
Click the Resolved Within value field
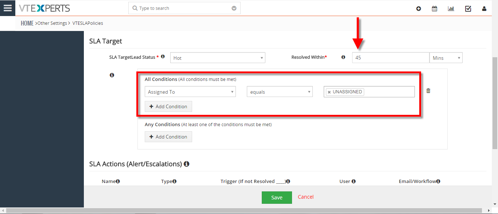[x=391, y=58]
